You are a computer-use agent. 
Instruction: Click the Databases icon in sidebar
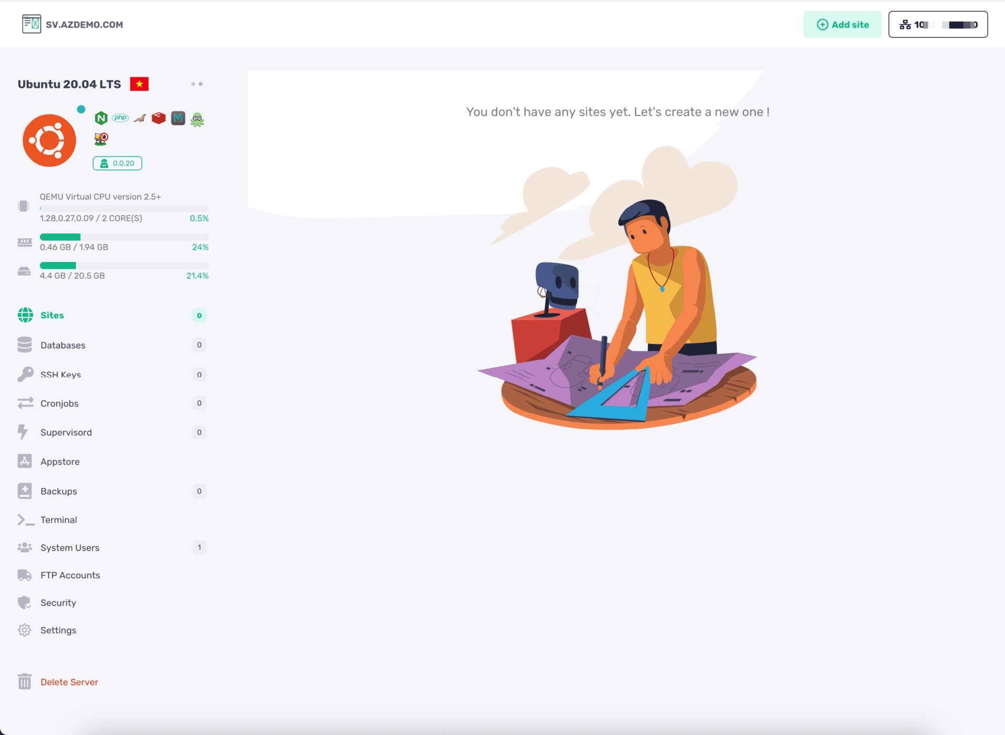pos(24,345)
